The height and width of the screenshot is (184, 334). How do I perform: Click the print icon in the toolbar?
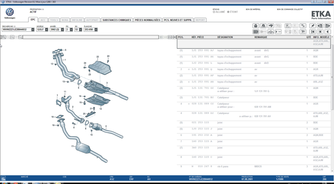256,26
